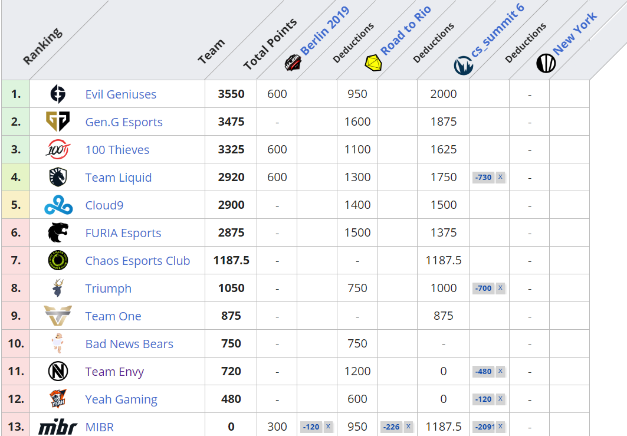Go to the Triumph team page
This screenshot has height=436, width=627.
click(x=109, y=289)
